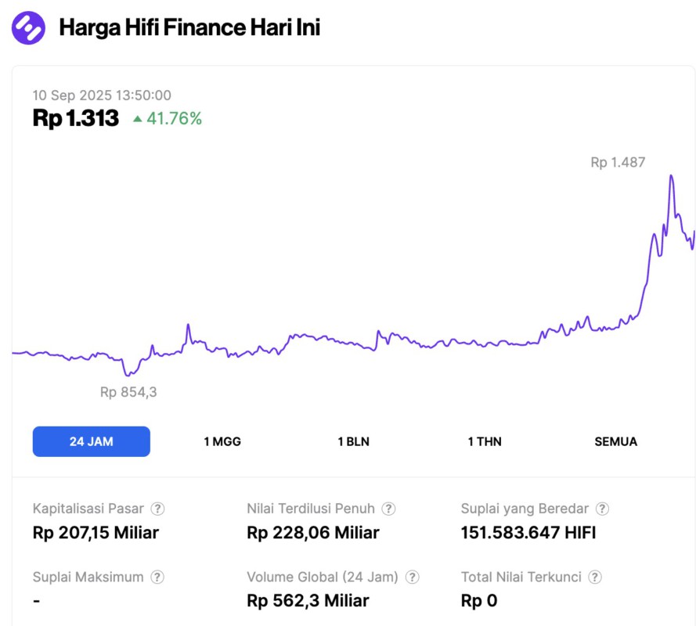Image resolution: width=696 pixels, height=626 pixels.
Task: Switch chart to 1 BLN range
Action: 353,441
